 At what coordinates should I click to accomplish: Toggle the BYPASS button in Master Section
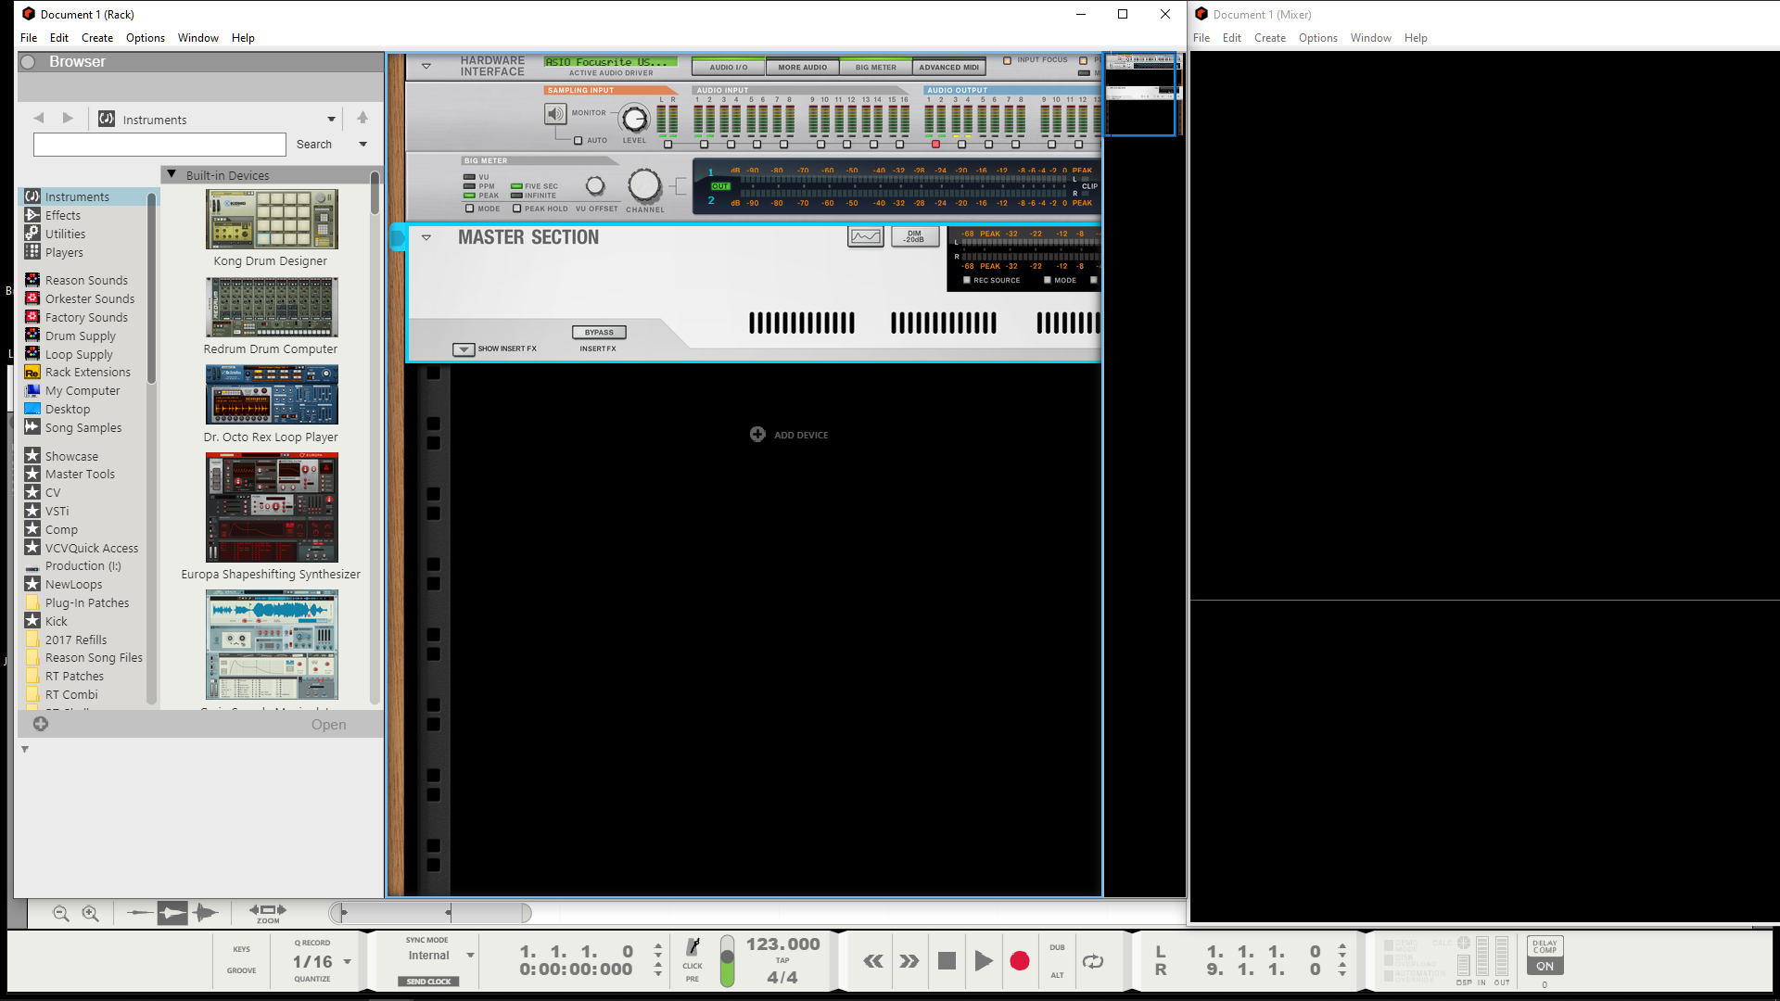click(x=599, y=331)
